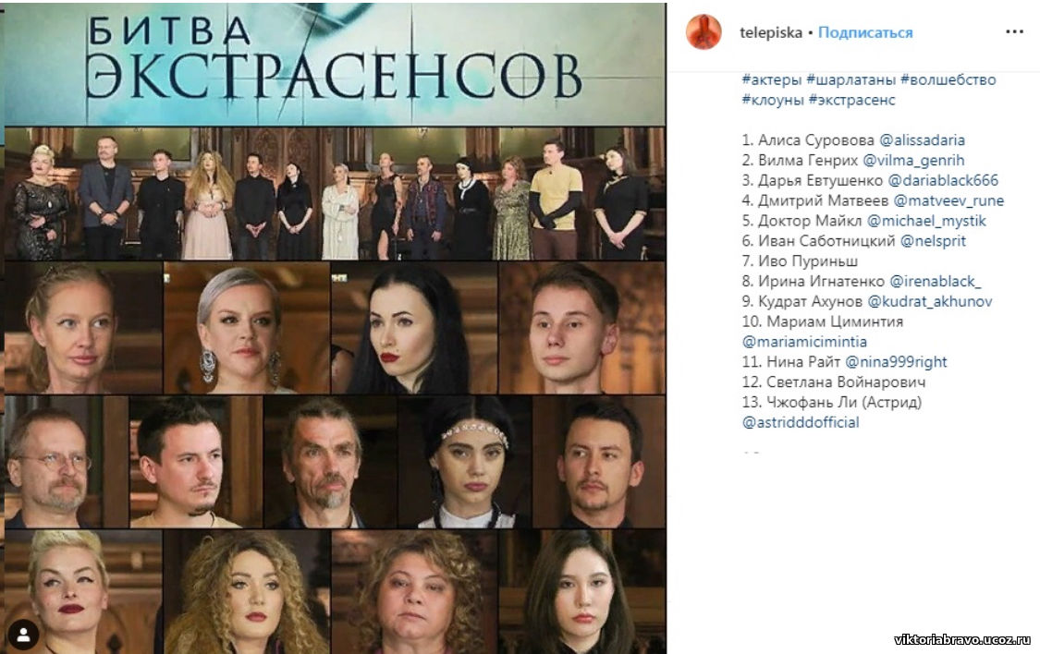1040x654 pixels.
Task: Open the telepiska profile avatar
Action: point(704,31)
